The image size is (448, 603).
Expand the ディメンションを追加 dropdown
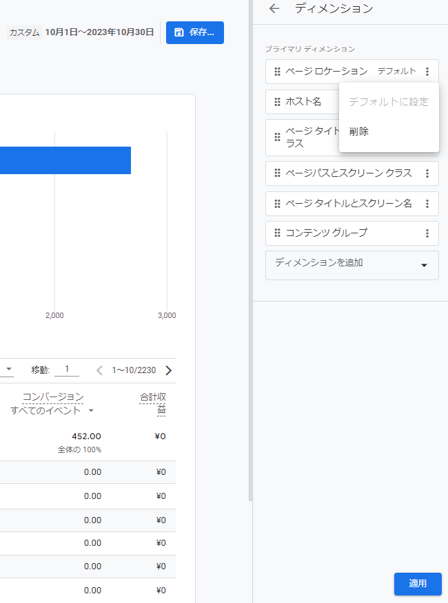[x=424, y=266]
